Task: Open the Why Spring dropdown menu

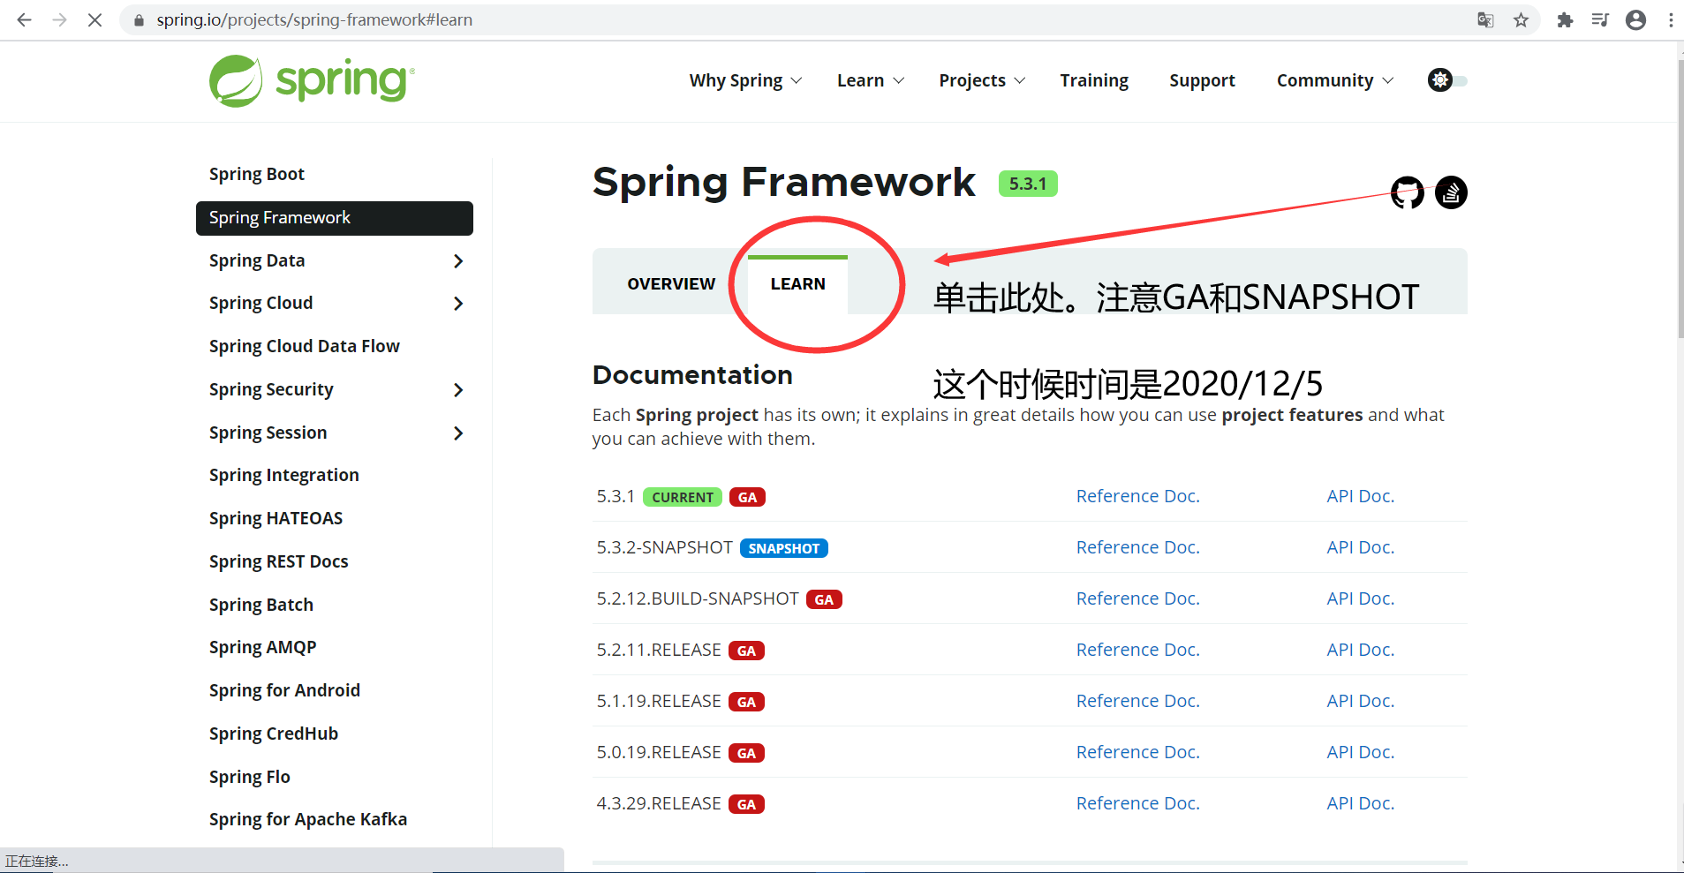Action: pos(745,80)
